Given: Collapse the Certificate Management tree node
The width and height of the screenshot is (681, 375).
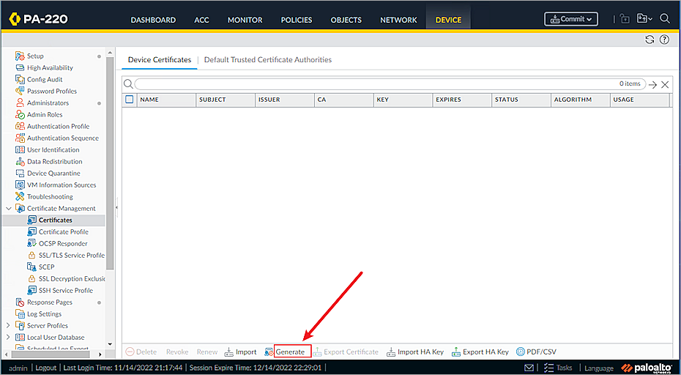Looking at the screenshot, I should 9,209.
